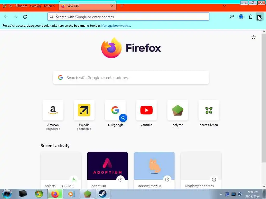The height and width of the screenshot is (199, 266).
Task: Open the black box taskbar icon
Action: [x=23, y=194]
